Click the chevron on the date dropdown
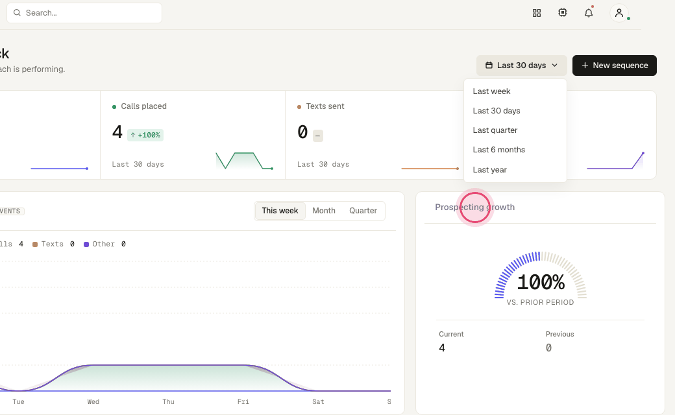This screenshot has height=415, width=675. point(554,65)
